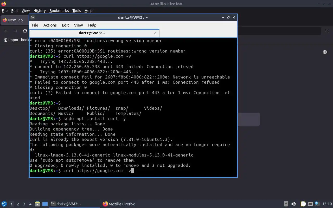Click the 'Closing connection 0' line under Failed to connect
The image size is (333, 208).
58,87
